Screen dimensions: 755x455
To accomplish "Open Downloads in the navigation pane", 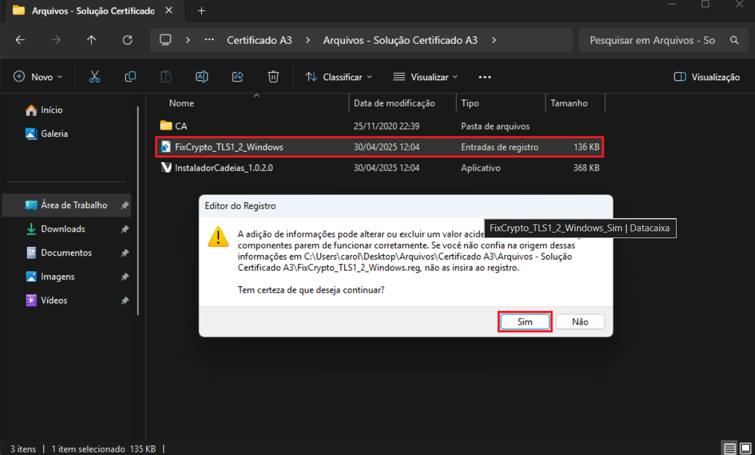I will click(63, 229).
